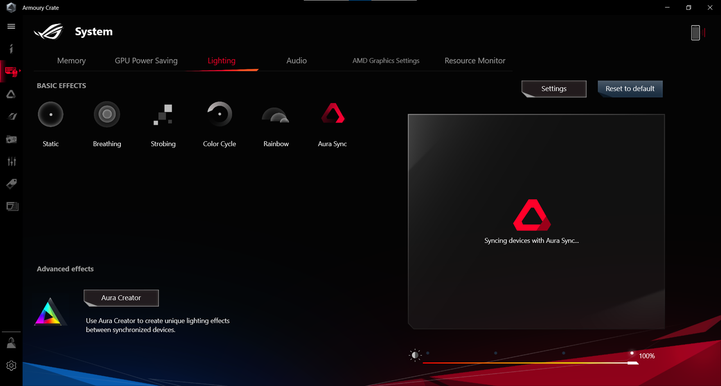The width and height of the screenshot is (721, 386).
Task: Switch to the Memory tab
Action: click(71, 61)
